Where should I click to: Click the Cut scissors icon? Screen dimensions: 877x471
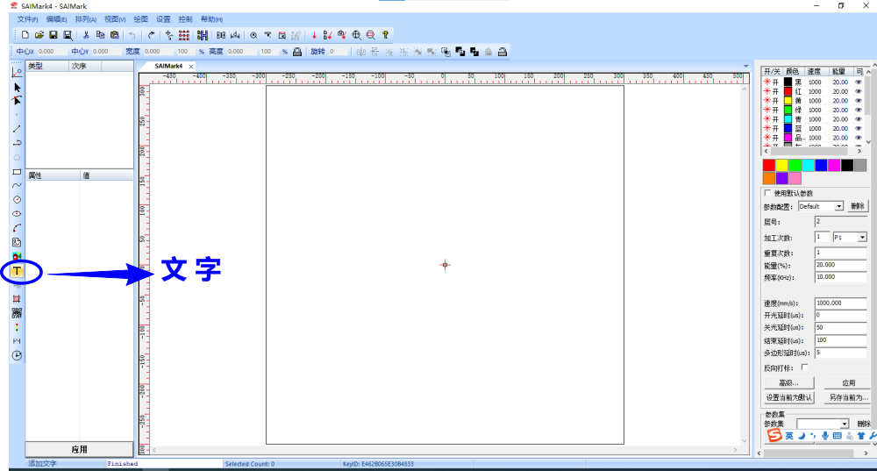pyautogui.click(x=86, y=35)
